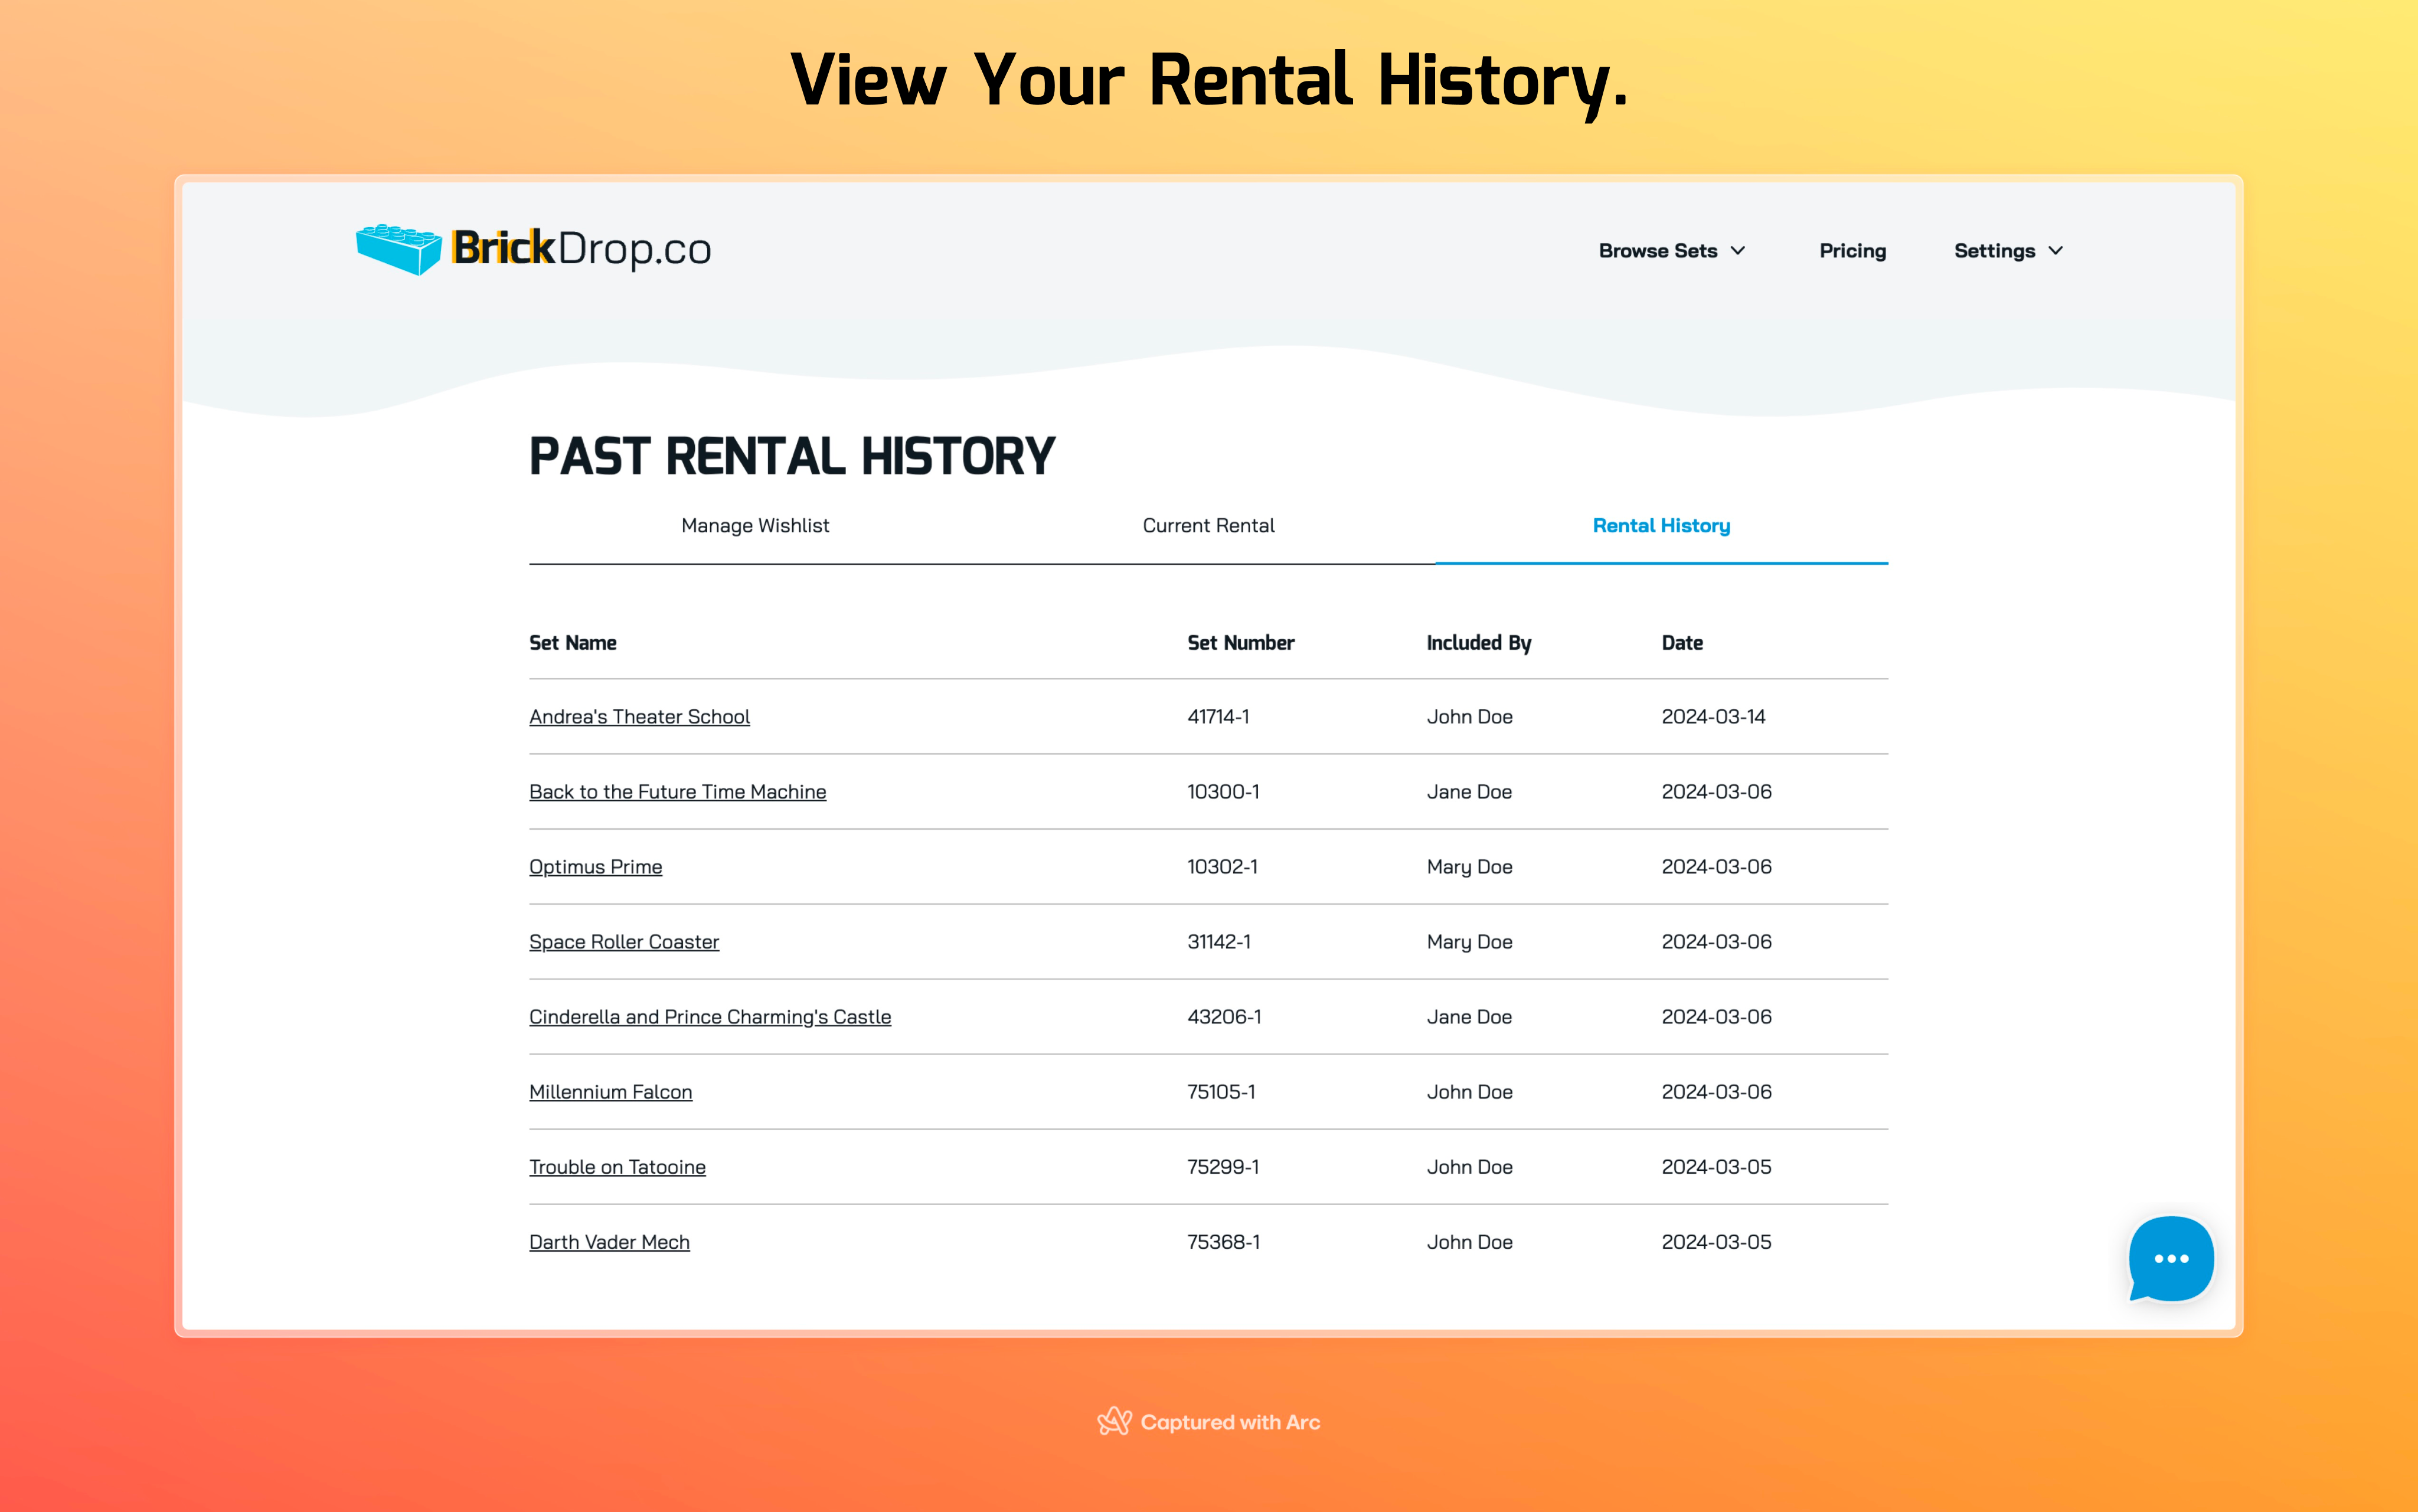Switch to the Current Rental tab
The image size is (2418, 1512).
(x=1208, y=526)
